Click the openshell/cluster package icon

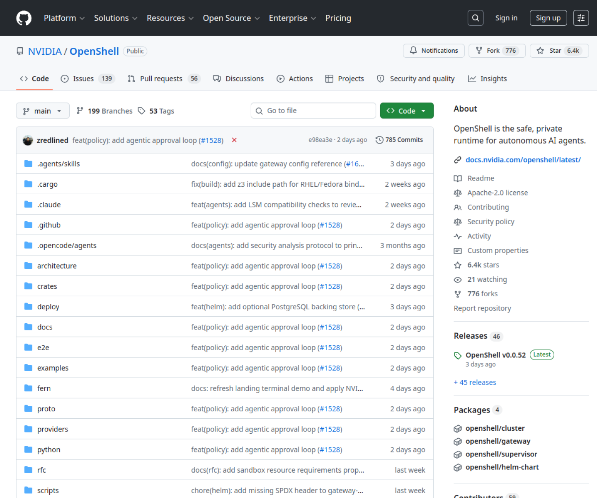[458, 429]
